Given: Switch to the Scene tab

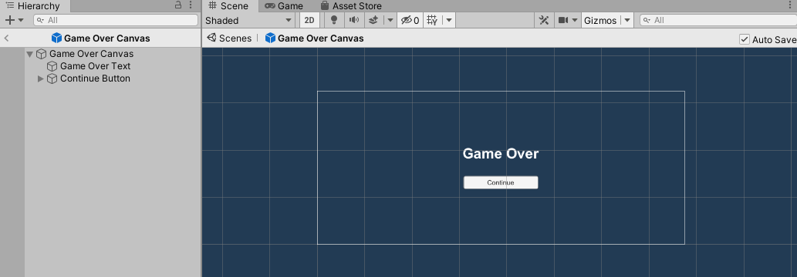Looking at the screenshot, I should (229, 6).
